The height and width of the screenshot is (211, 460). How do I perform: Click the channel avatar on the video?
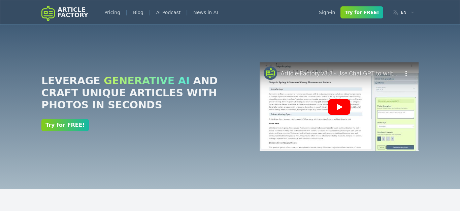coord(270,73)
